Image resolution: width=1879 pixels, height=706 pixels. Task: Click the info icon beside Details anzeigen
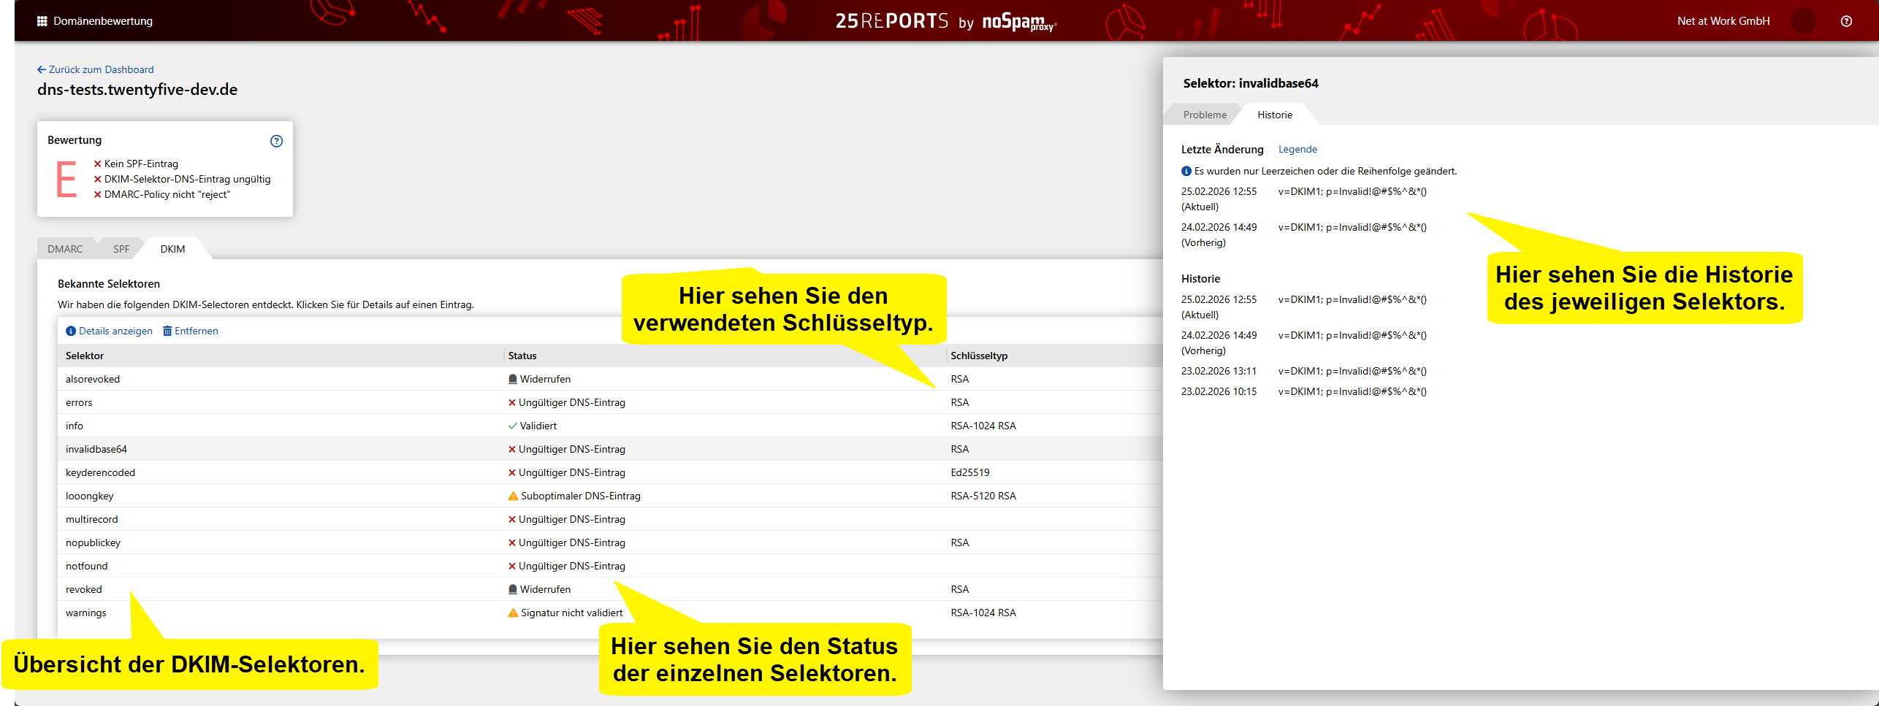tap(71, 331)
